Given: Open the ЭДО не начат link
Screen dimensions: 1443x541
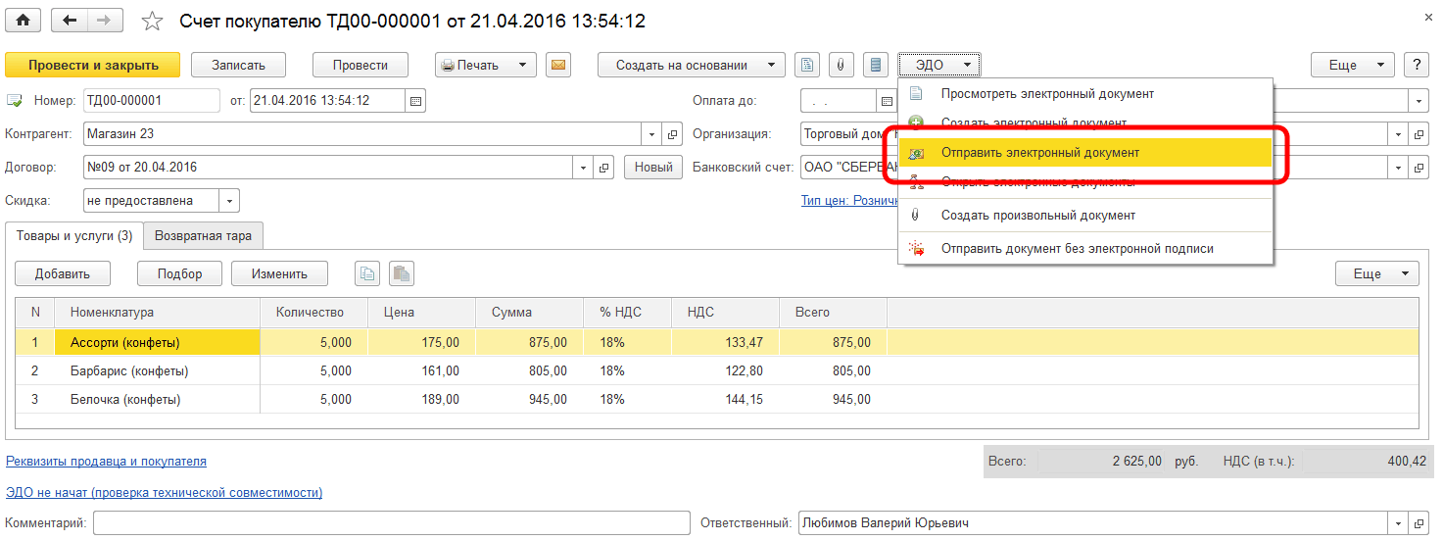Looking at the screenshot, I should click(x=164, y=493).
